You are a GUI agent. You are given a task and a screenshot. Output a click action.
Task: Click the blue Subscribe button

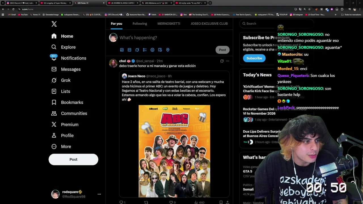point(254,58)
